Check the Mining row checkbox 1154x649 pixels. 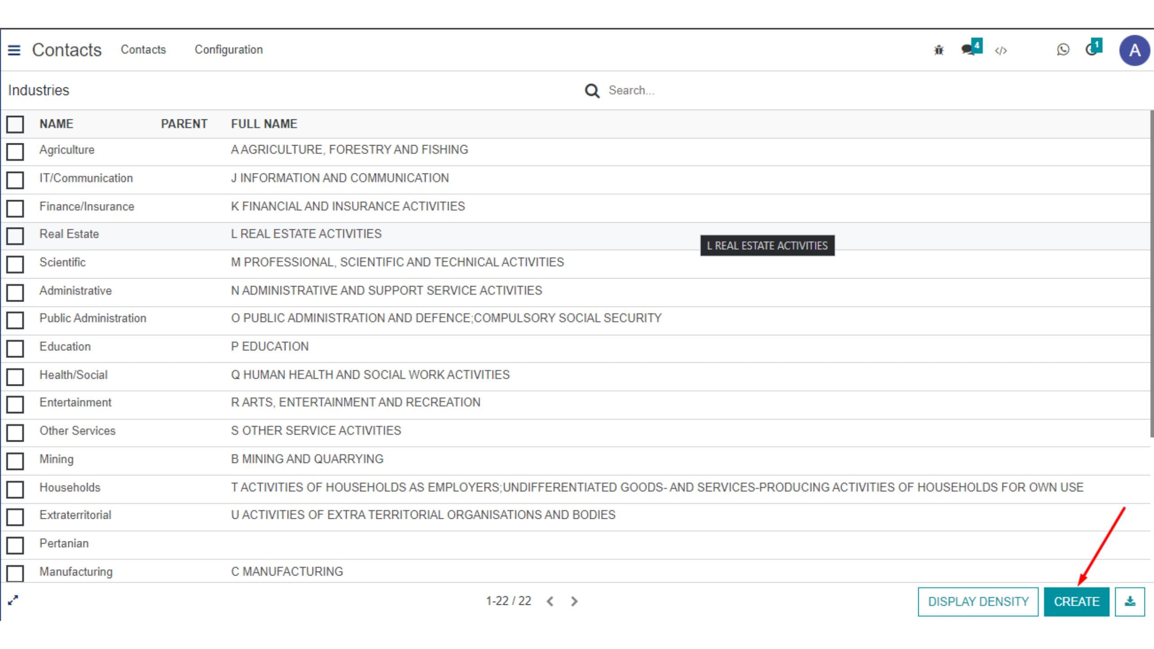(15, 461)
